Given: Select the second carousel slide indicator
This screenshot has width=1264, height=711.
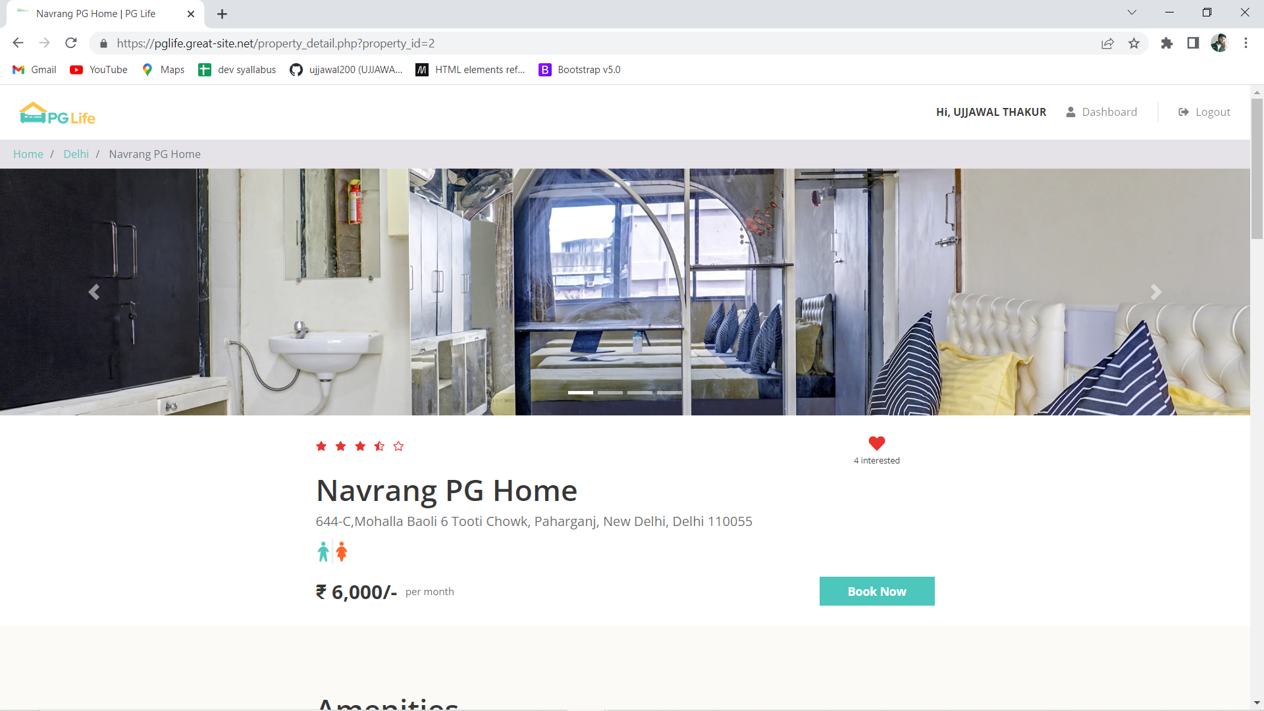Looking at the screenshot, I should tap(610, 392).
